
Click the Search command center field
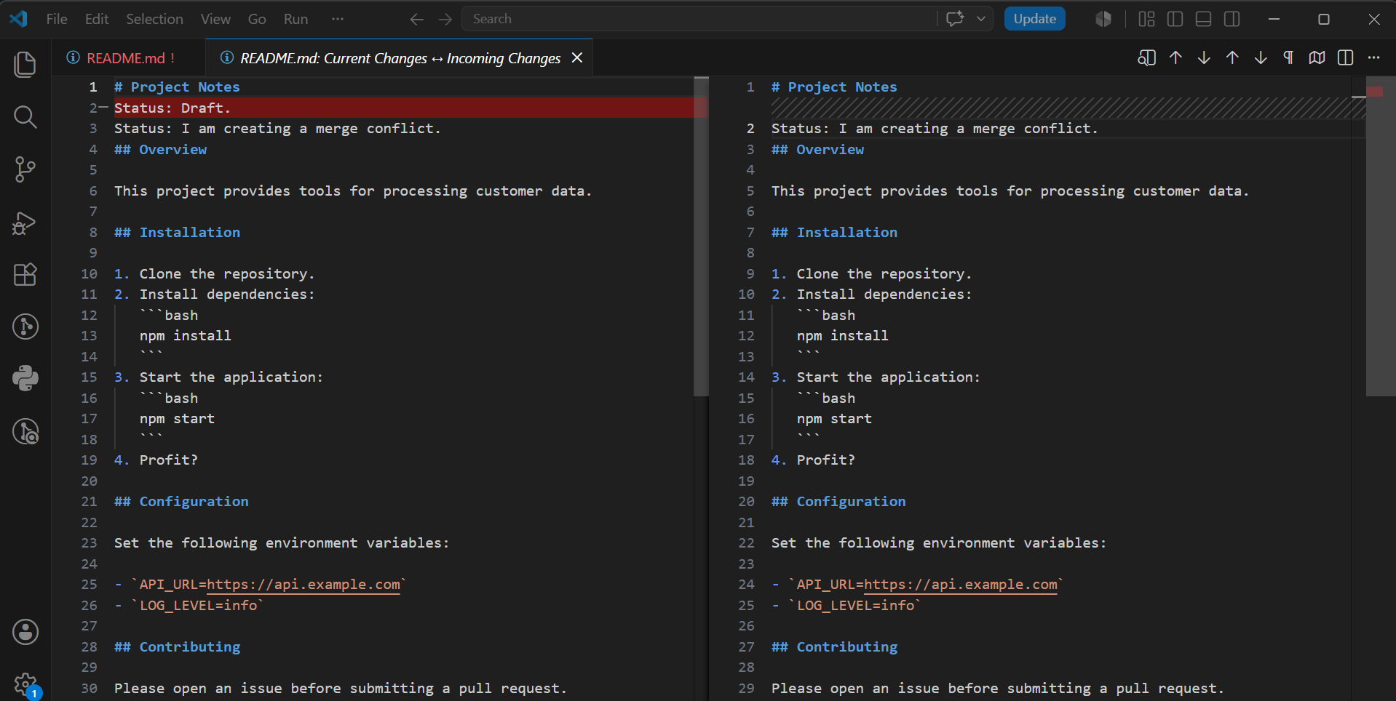tap(699, 19)
